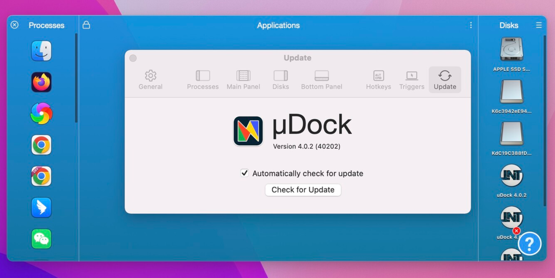Open the uDock 4.0.2 disk image

click(x=511, y=176)
